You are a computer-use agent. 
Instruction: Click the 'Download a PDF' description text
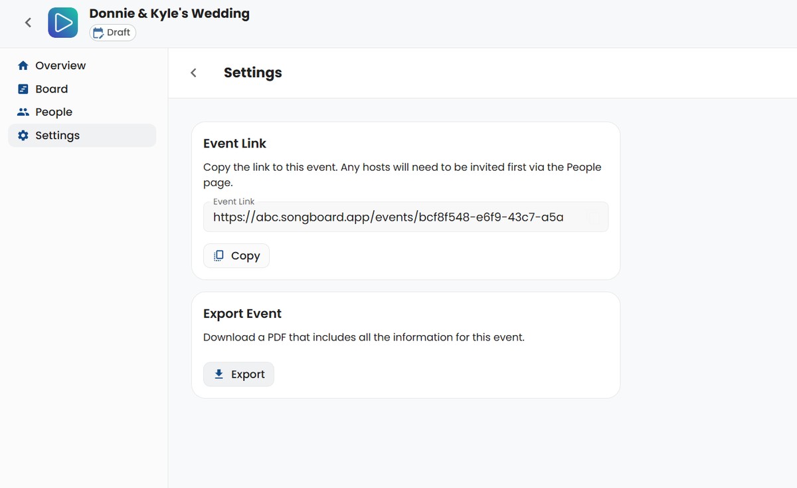(364, 337)
